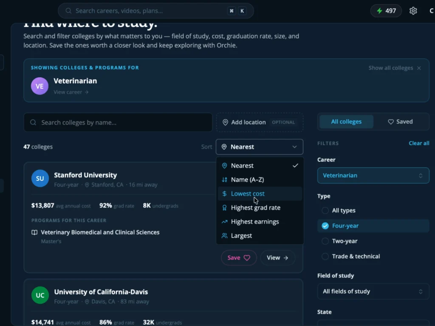
Task: Click the heart icon on Save button
Action: click(247, 258)
